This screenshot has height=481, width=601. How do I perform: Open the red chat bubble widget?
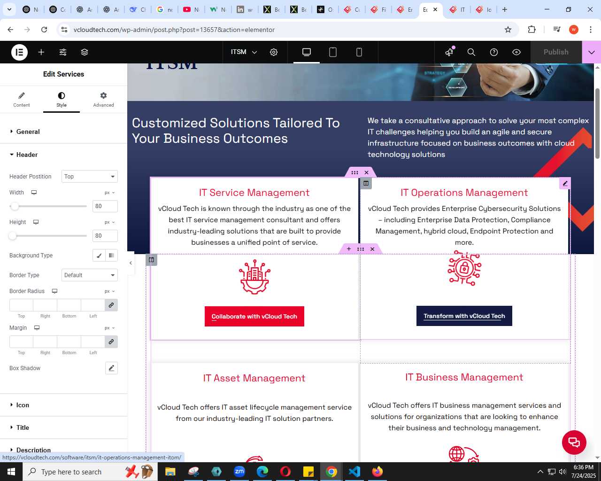[574, 442]
